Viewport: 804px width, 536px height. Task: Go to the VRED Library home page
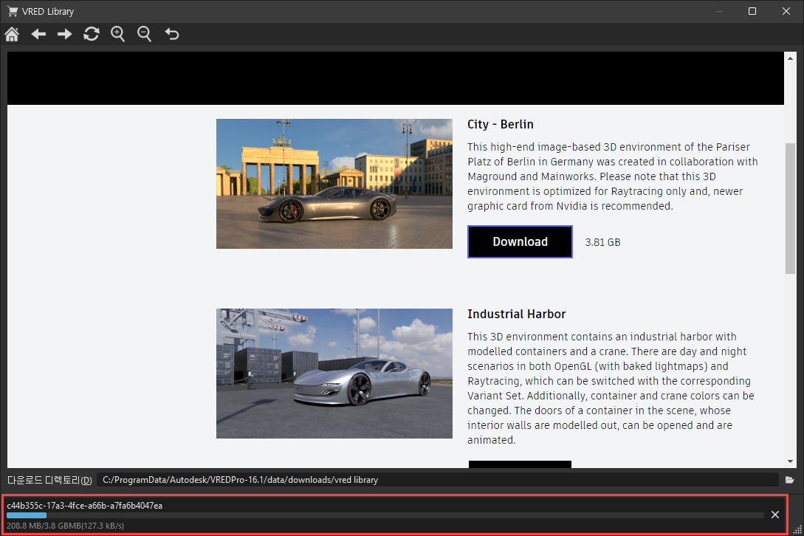12,35
